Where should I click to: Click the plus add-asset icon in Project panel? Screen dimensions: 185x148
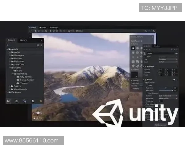coord(8,45)
